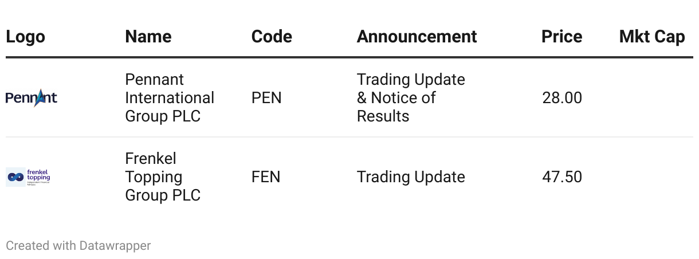Click the Logo column header
This screenshot has width=699, height=259.
click(x=25, y=37)
